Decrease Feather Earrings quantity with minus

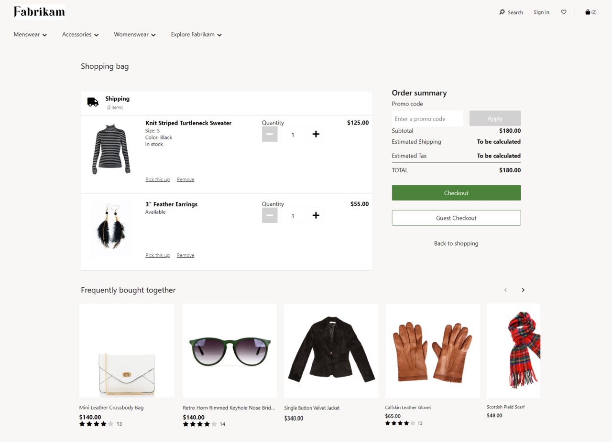click(x=270, y=215)
